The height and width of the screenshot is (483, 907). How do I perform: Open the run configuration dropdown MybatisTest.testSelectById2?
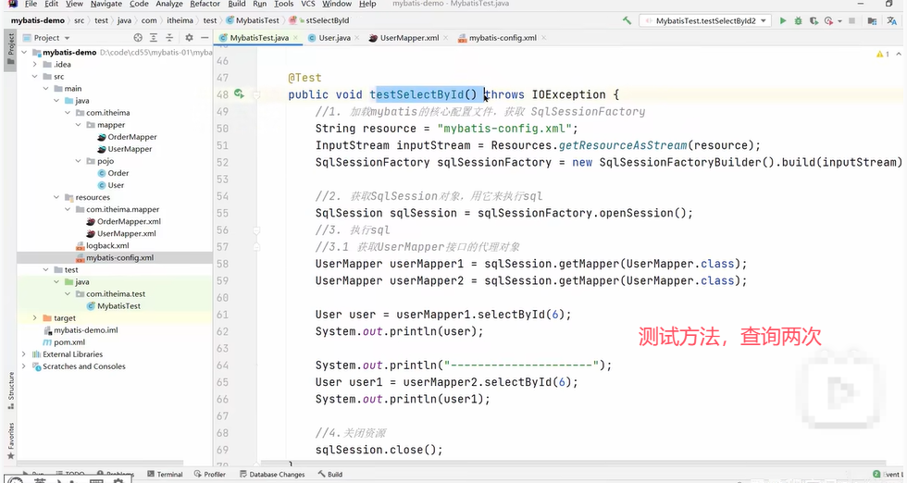pos(704,21)
